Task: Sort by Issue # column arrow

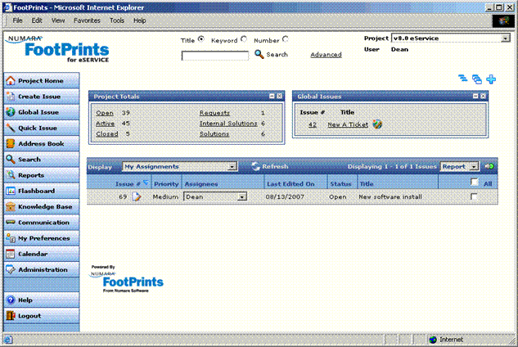Action: tap(146, 183)
